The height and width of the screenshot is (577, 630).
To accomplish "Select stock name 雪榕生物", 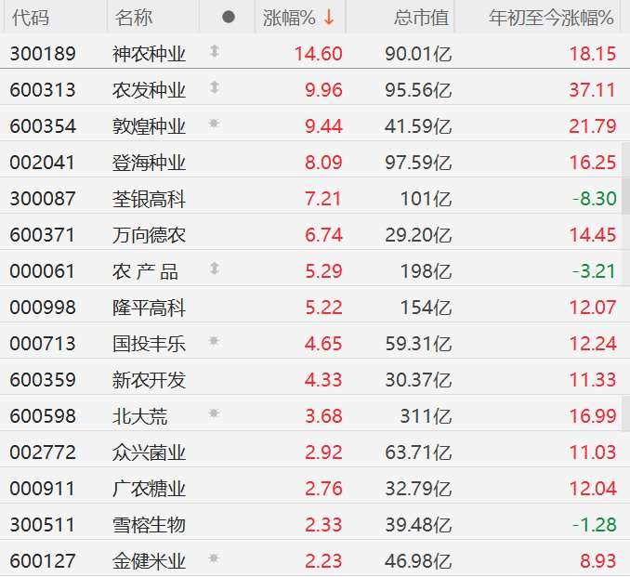I will coord(149,525).
